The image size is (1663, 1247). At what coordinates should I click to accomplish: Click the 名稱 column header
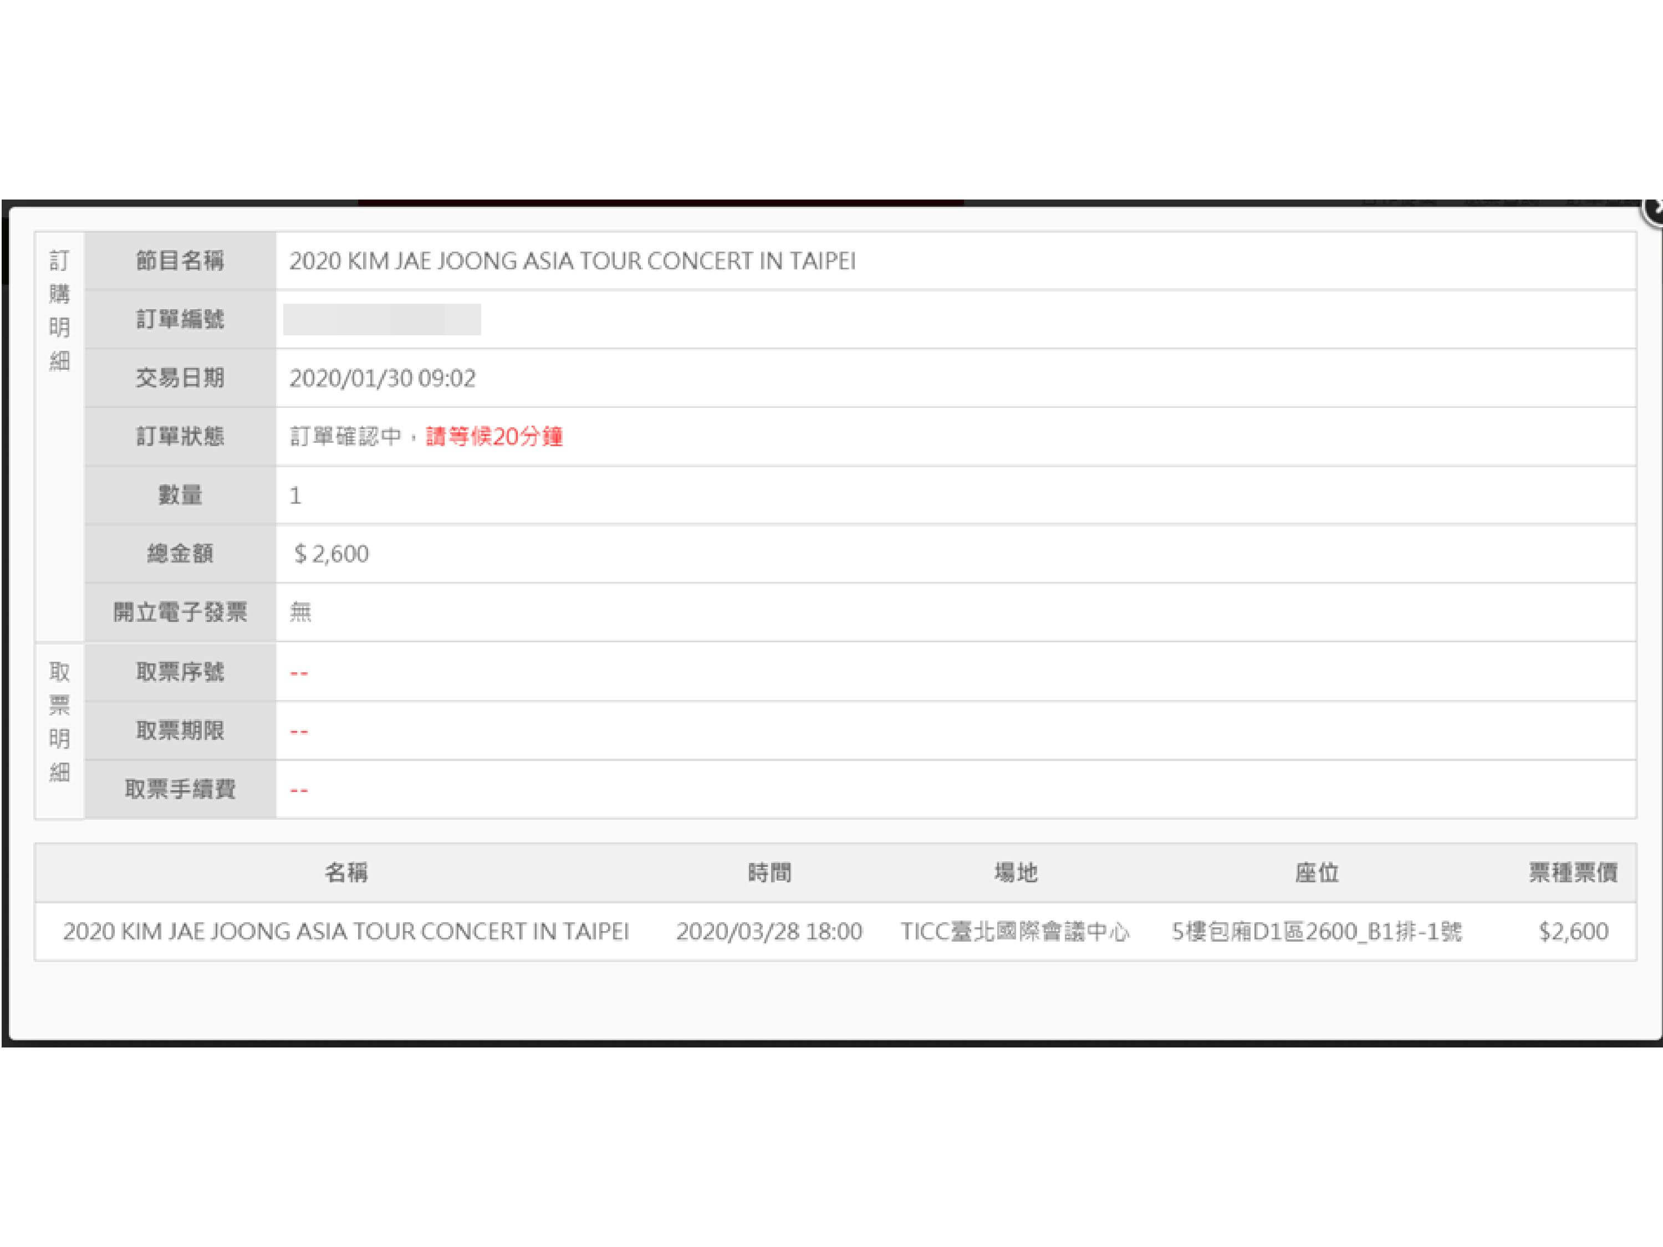click(346, 873)
